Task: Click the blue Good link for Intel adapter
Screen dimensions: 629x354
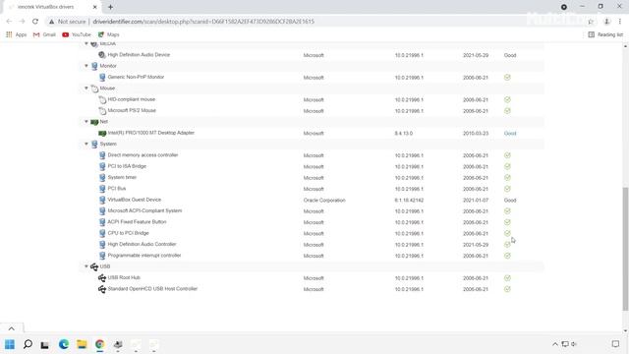Action: [510, 134]
